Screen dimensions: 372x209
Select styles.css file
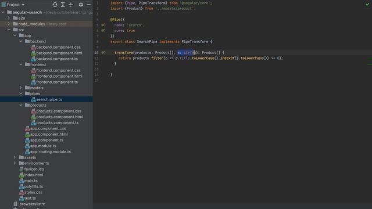point(33,192)
